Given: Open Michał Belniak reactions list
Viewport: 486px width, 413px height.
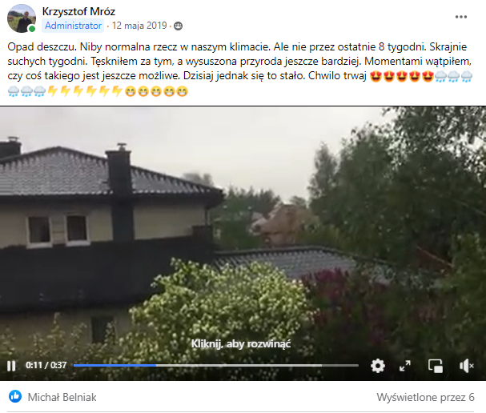Looking at the screenshot, I should coord(62,397).
